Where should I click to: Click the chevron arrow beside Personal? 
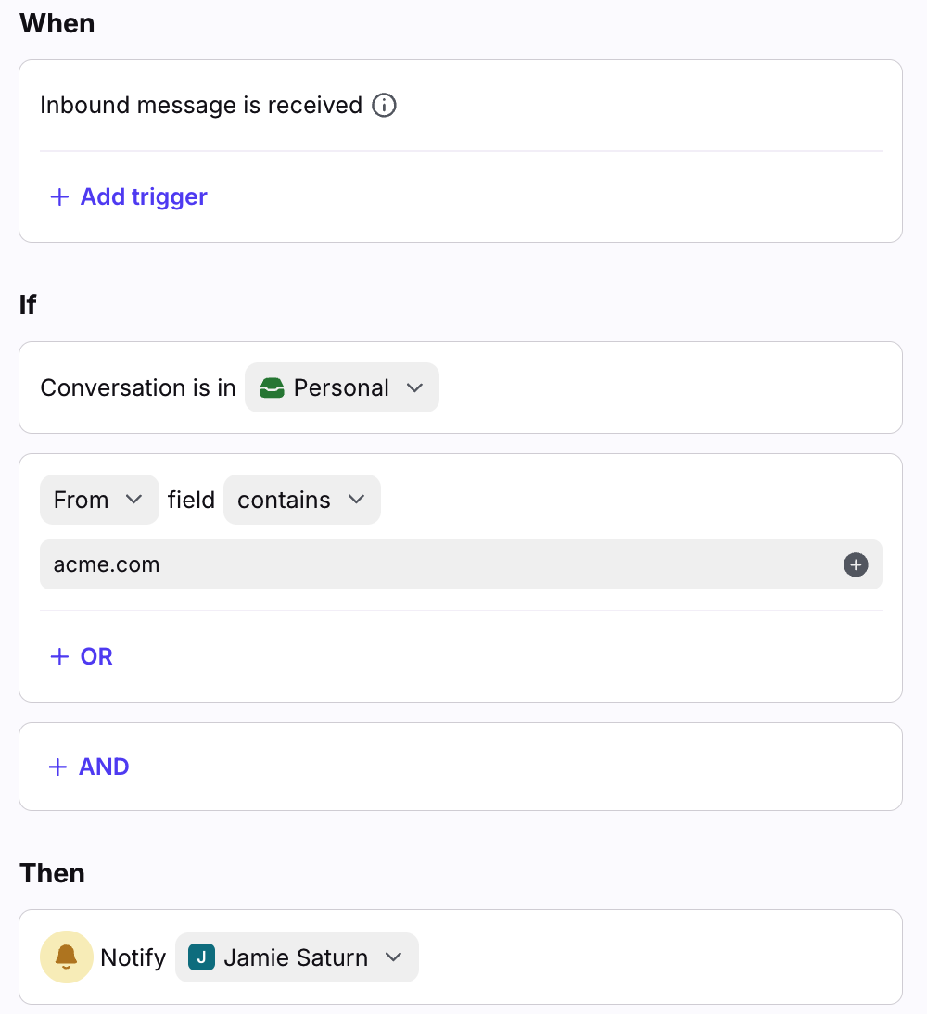coord(414,388)
